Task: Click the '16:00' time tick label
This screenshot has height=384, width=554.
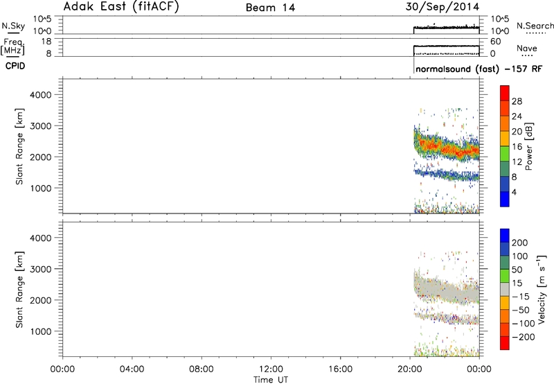Action: (x=340, y=369)
